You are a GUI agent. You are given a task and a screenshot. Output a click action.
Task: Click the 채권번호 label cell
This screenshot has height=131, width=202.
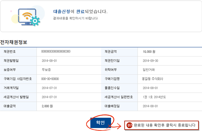pos(18,52)
